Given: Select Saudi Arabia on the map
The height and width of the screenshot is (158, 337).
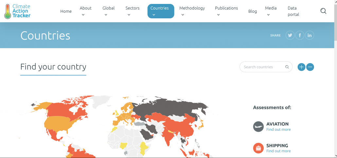Looking at the screenshot, I should click(x=146, y=134).
